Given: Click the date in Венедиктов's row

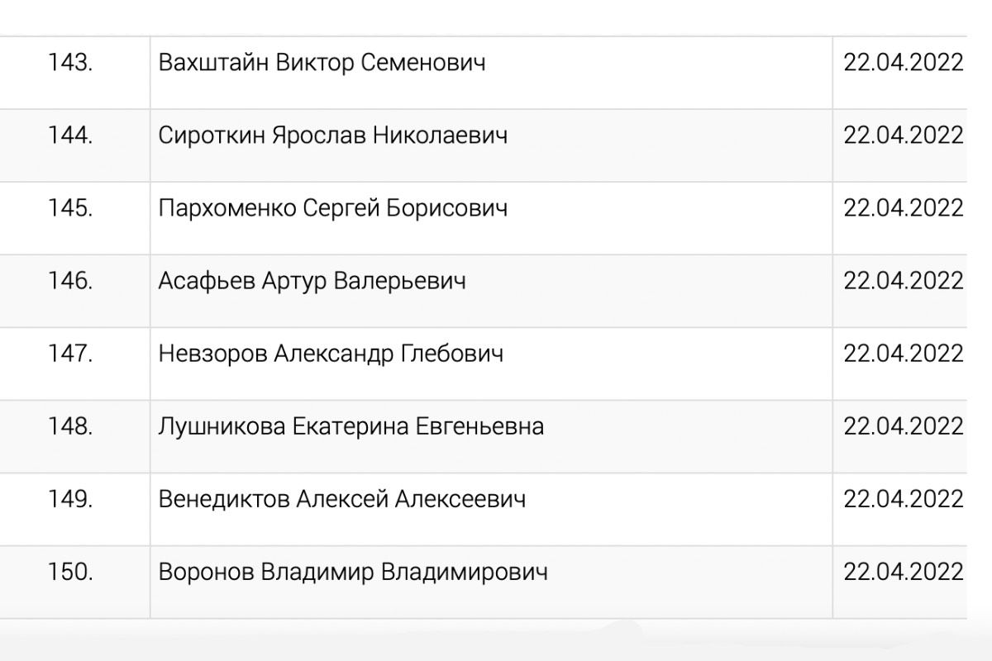Looking at the screenshot, I should 903,499.
